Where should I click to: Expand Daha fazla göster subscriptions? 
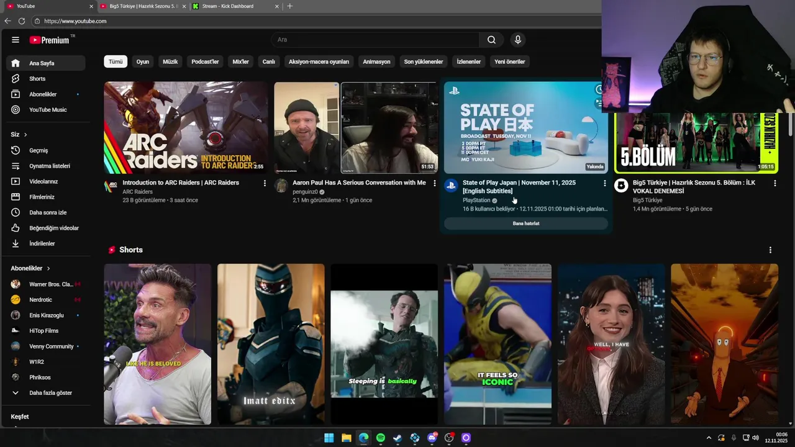[46, 393]
